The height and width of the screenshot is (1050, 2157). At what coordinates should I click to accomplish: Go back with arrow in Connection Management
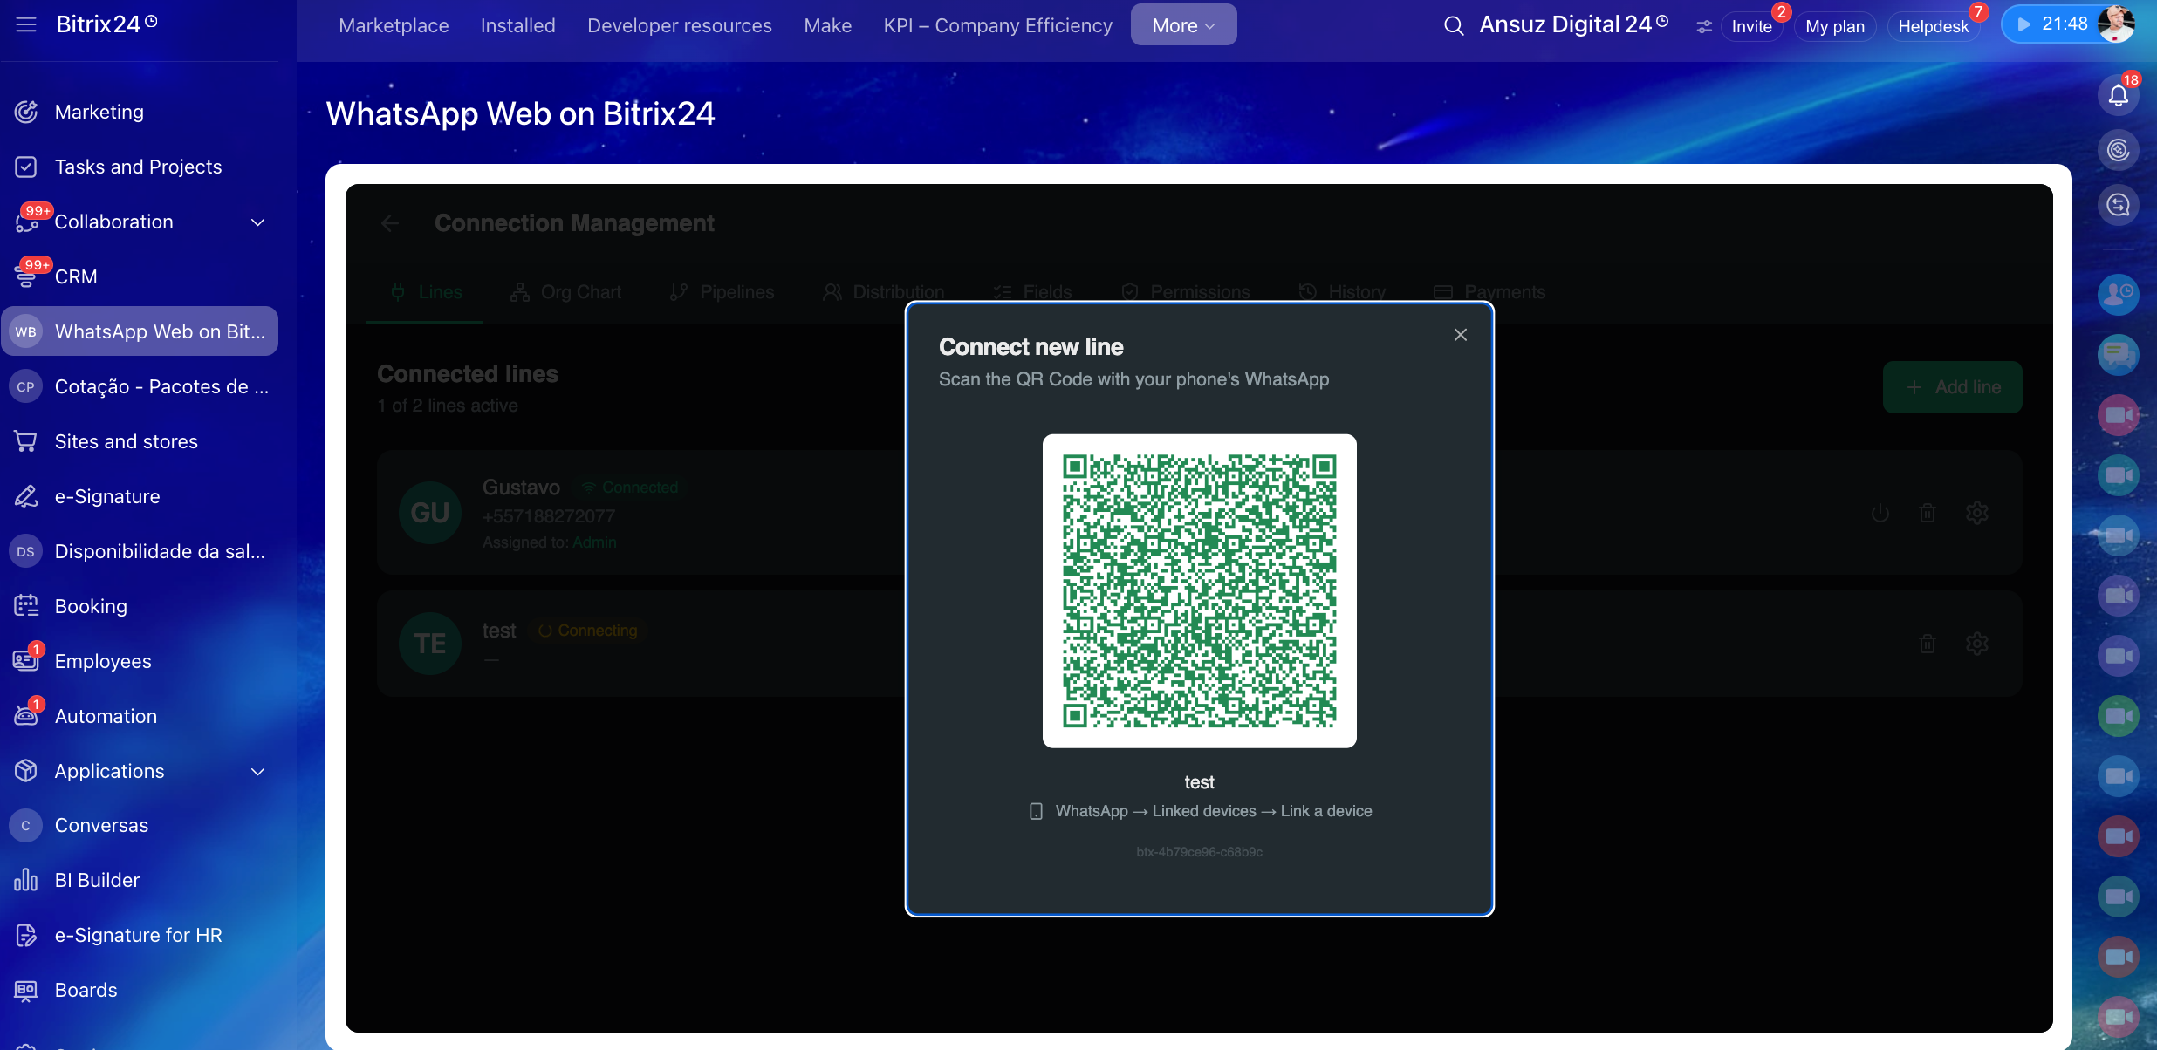(x=390, y=223)
